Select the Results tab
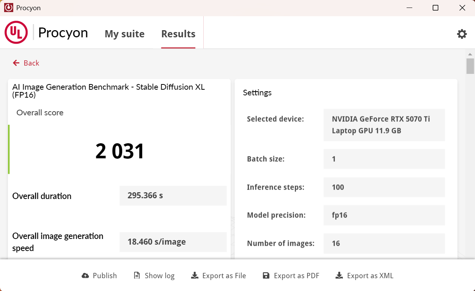 pos(178,34)
